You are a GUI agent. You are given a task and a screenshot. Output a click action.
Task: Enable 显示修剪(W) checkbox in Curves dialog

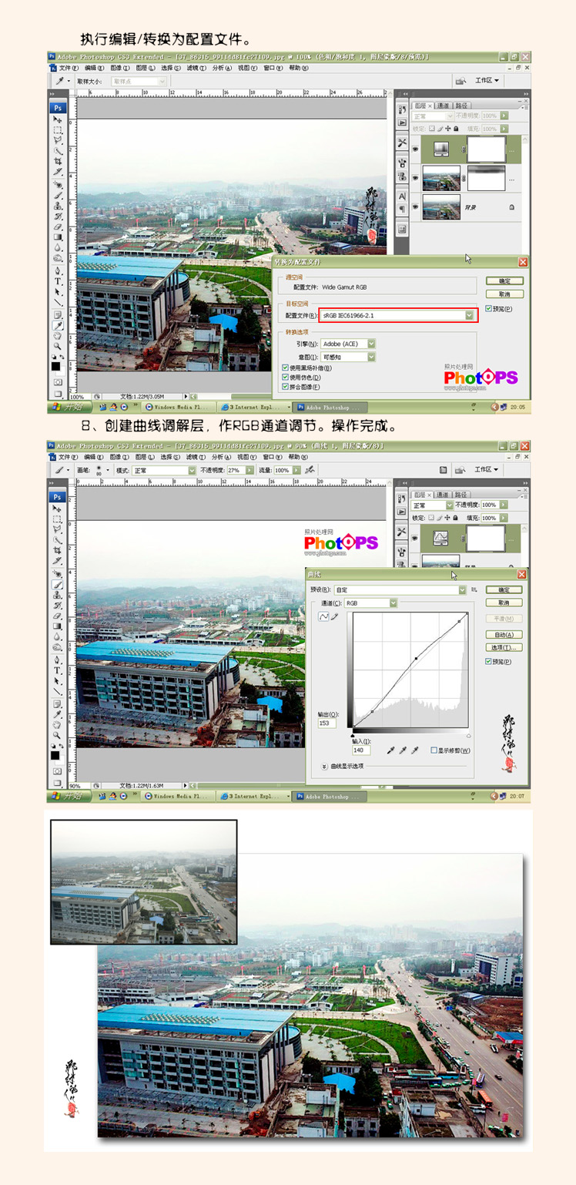coord(434,750)
